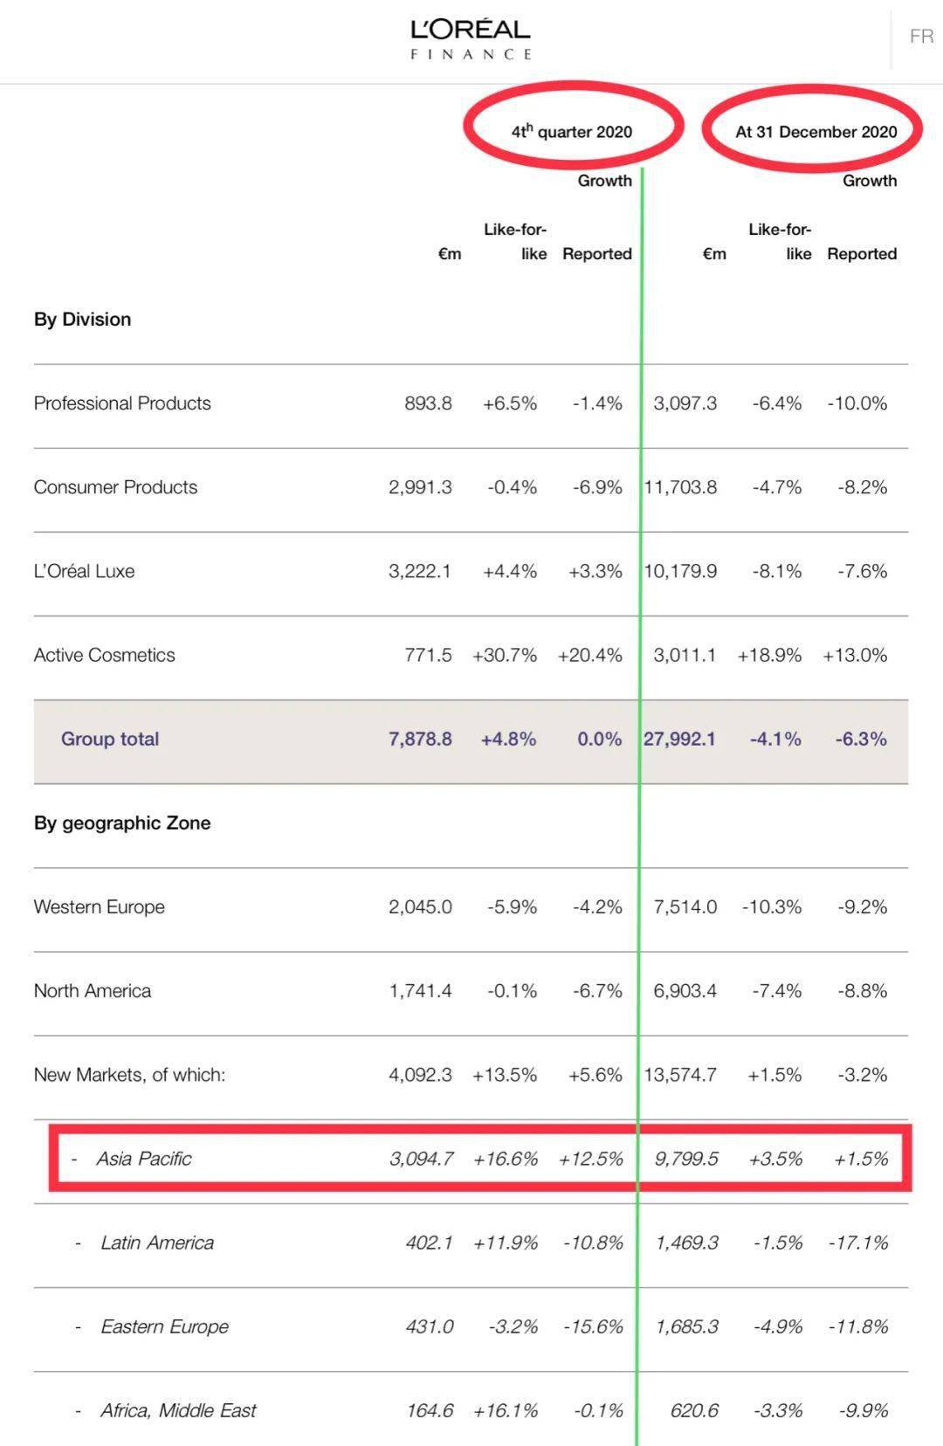The image size is (943, 1446).
Task: Click Asia Pacific 3,094.7 quarterly value
Action: 422,1159
